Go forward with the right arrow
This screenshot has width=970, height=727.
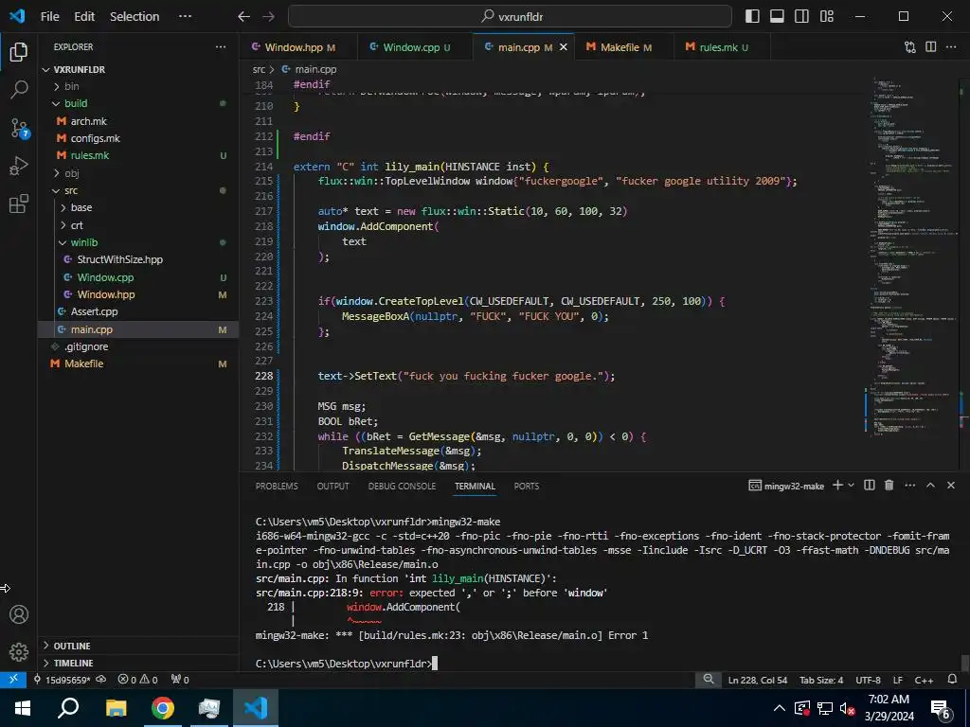(268, 17)
